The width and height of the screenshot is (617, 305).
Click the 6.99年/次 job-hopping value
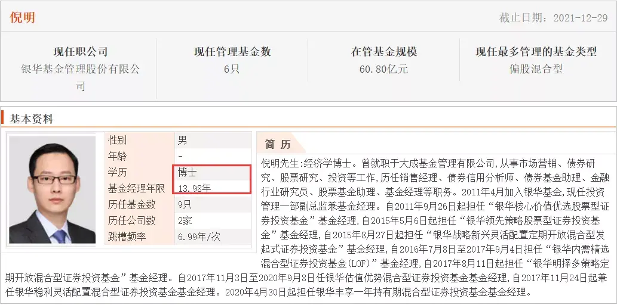[x=199, y=236]
